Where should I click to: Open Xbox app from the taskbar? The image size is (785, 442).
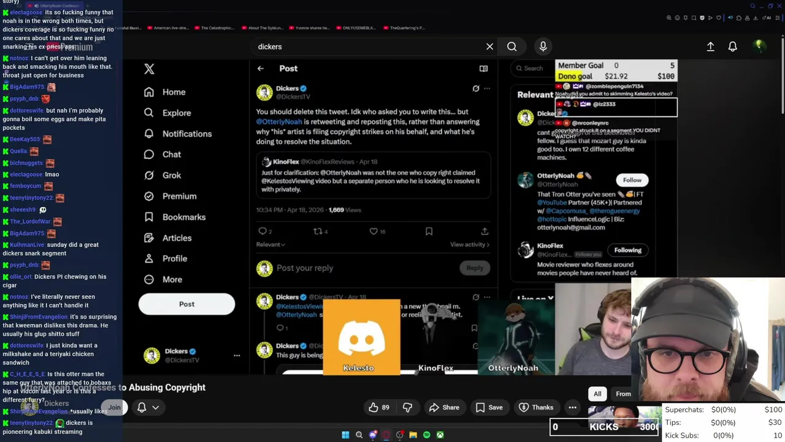point(440,435)
